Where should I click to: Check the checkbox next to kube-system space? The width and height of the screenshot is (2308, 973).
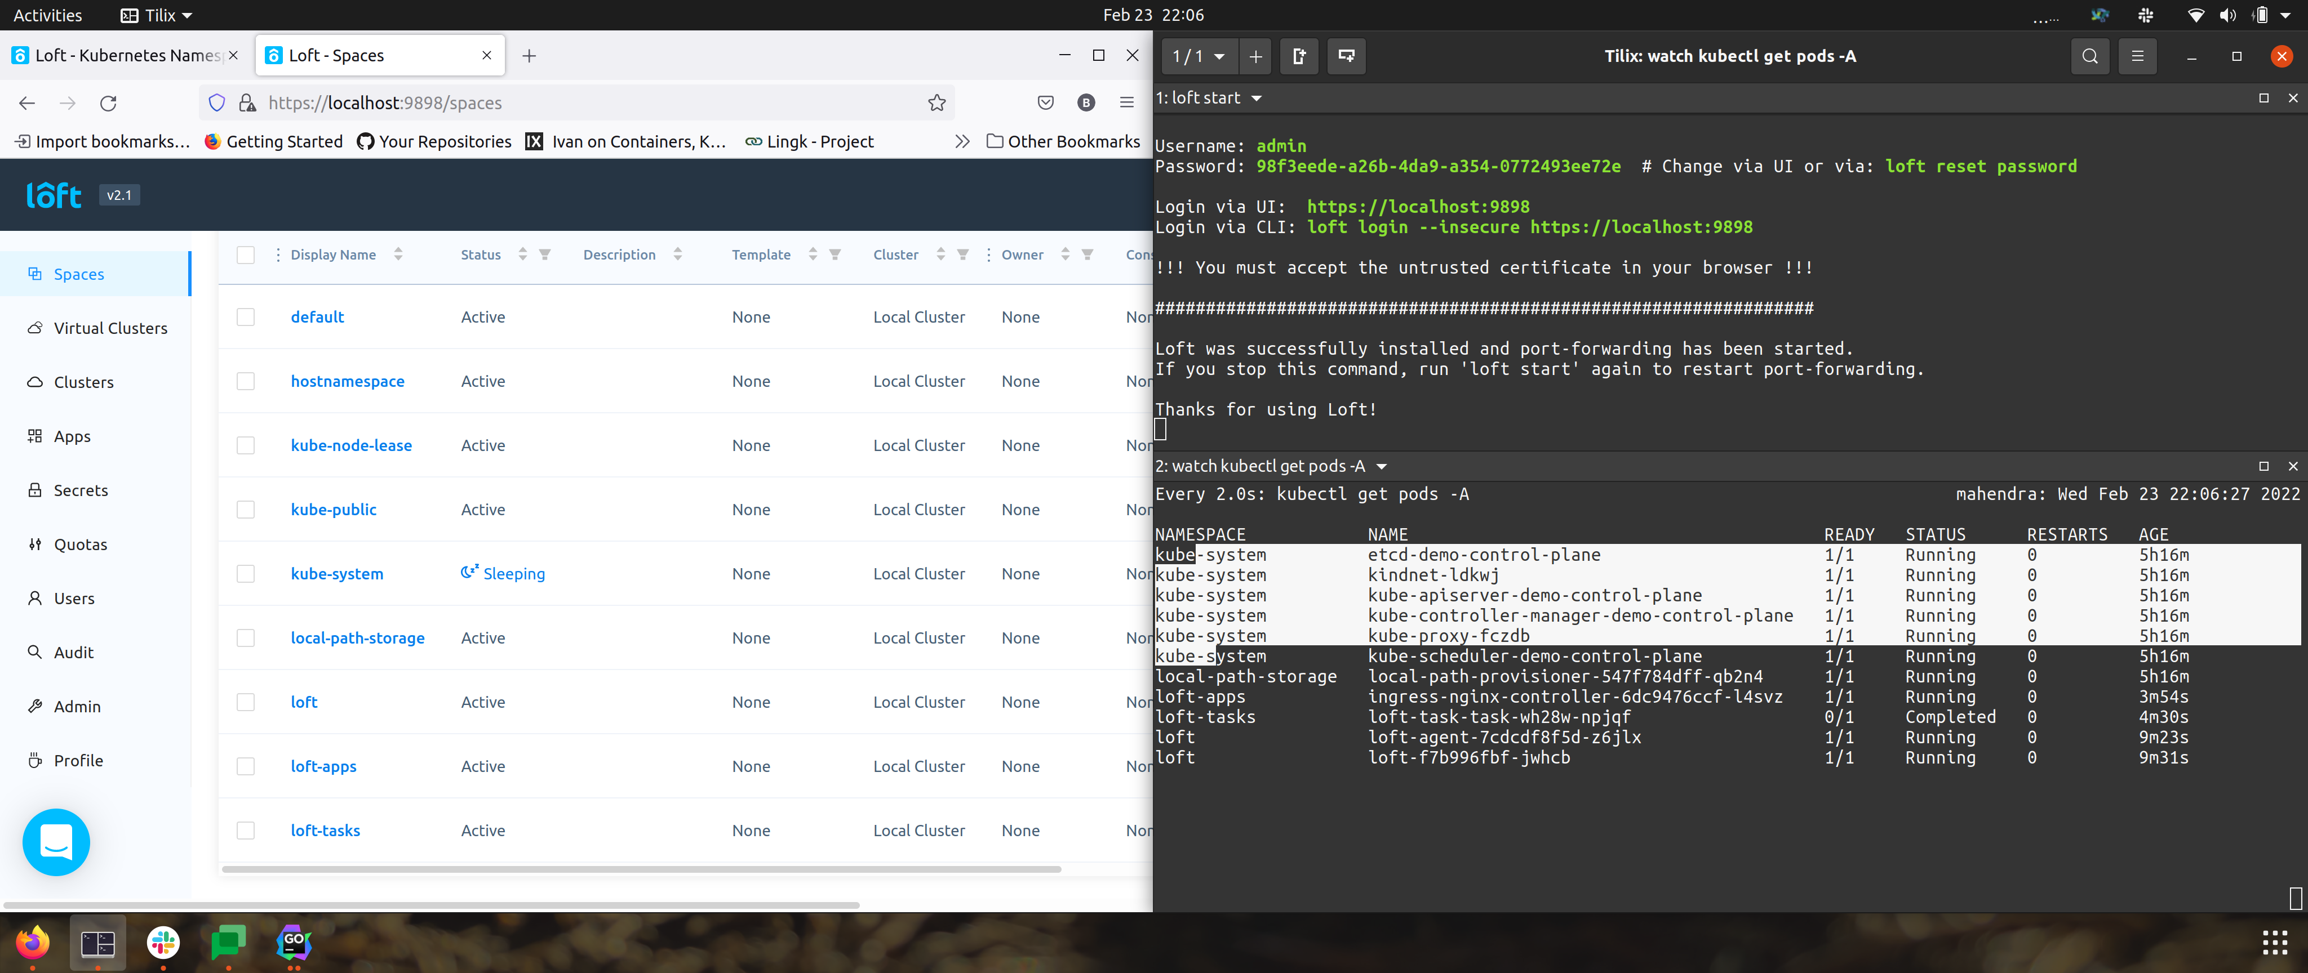(246, 574)
